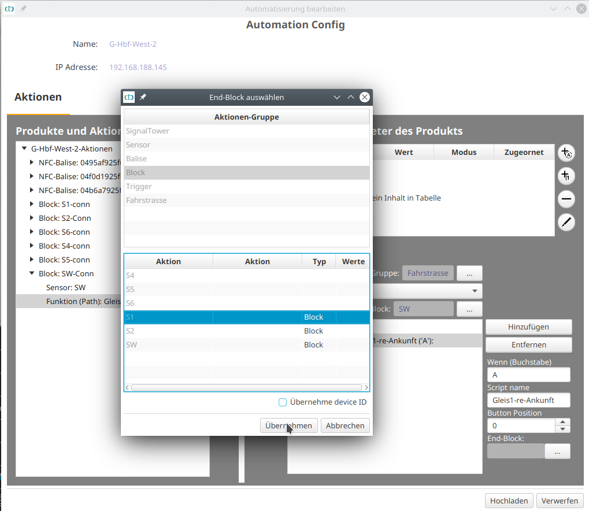This screenshot has height=511, width=589.
Task: Expand the Block: S1-conn tree node
Action: [31, 204]
